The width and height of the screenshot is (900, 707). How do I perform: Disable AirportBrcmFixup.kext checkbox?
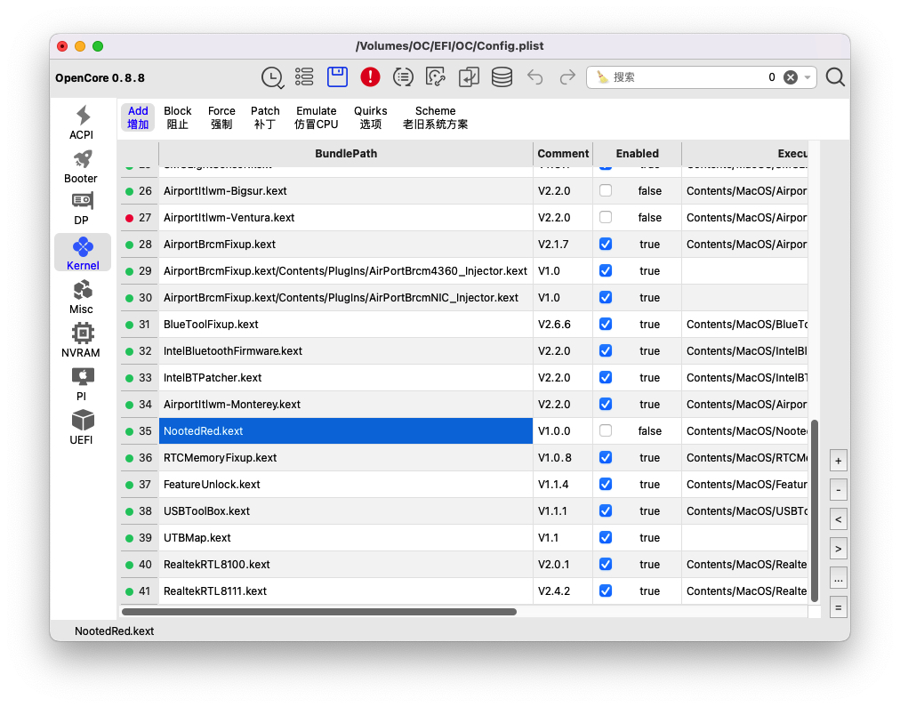coord(606,244)
